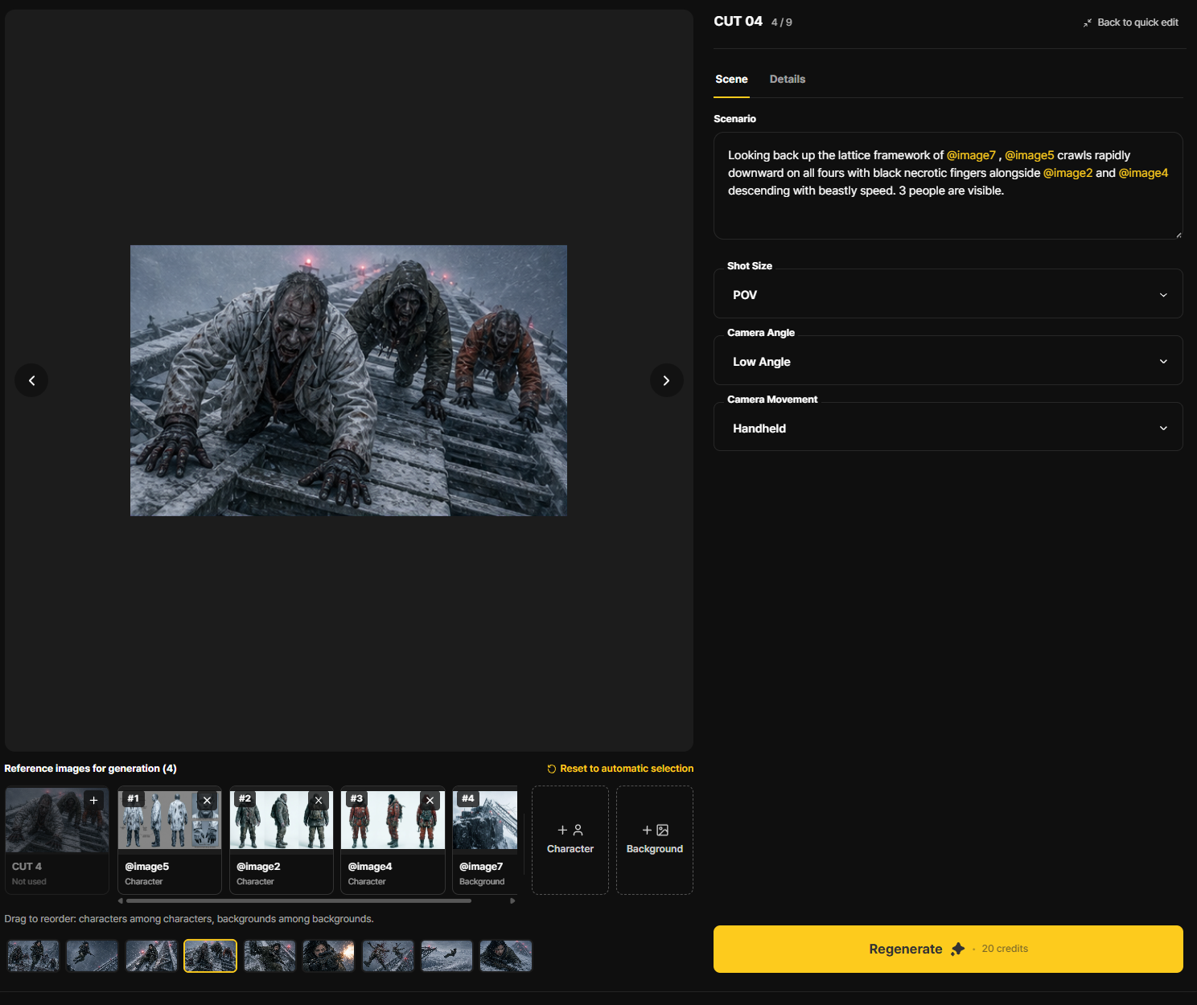
Task: Open the sixth cut in the filmstrip
Action: pyautogui.click(x=328, y=956)
